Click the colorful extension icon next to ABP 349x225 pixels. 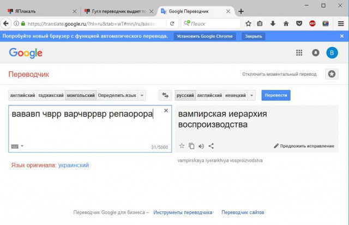[x=326, y=23]
